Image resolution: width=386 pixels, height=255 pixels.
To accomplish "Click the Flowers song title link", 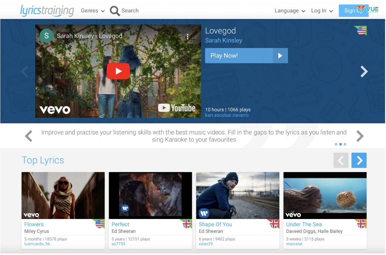I will (x=34, y=225).
